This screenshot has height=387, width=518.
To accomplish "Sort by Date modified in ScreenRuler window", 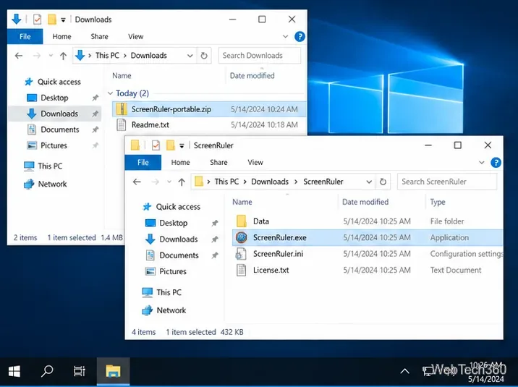I will 365,202.
